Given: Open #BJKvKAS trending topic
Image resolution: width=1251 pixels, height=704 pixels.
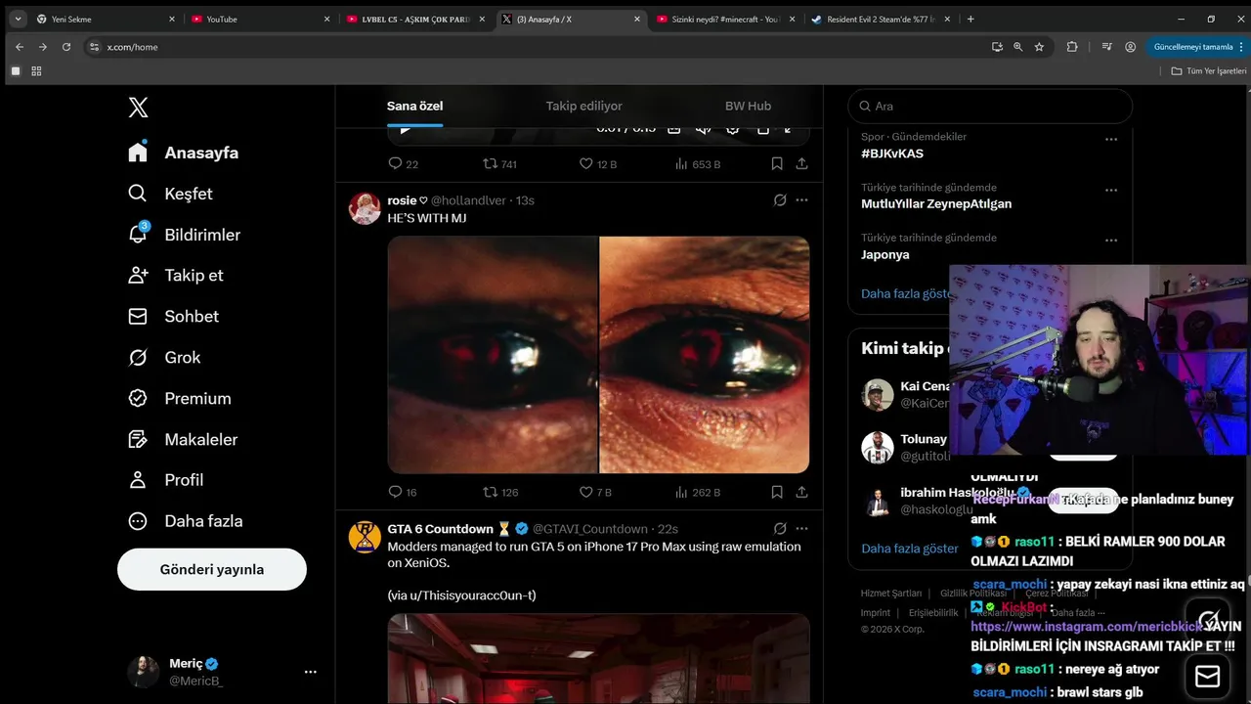Looking at the screenshot, I should [x=892, y=154].
